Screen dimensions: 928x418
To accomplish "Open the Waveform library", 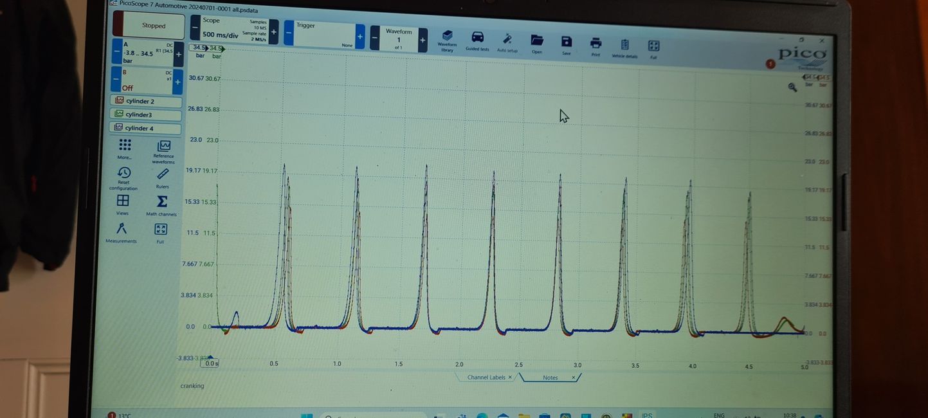I will coord(447,40).
